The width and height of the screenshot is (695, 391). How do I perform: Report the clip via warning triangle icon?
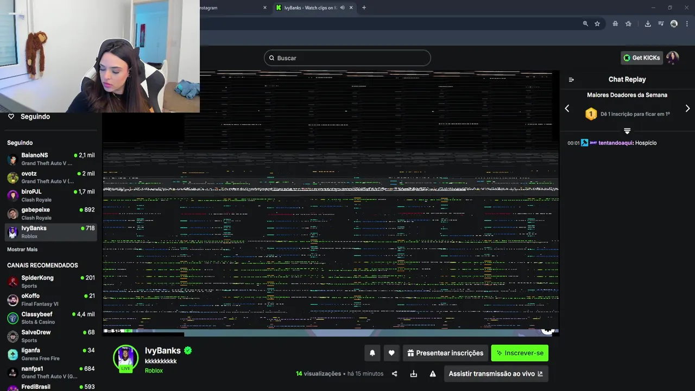(433, 374)
